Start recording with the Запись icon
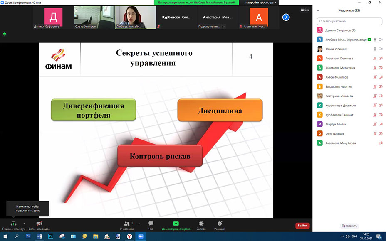 click(x=201, y=224)
